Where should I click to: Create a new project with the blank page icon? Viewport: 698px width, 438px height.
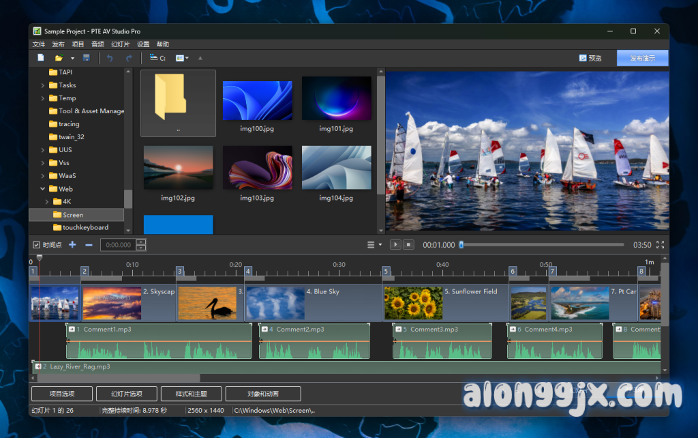click(41, 58)
